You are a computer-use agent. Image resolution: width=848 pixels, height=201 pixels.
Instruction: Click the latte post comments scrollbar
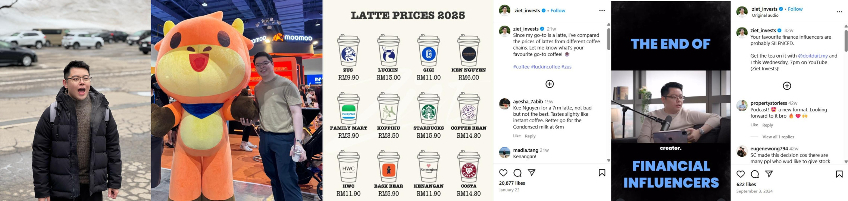(608, 39)
